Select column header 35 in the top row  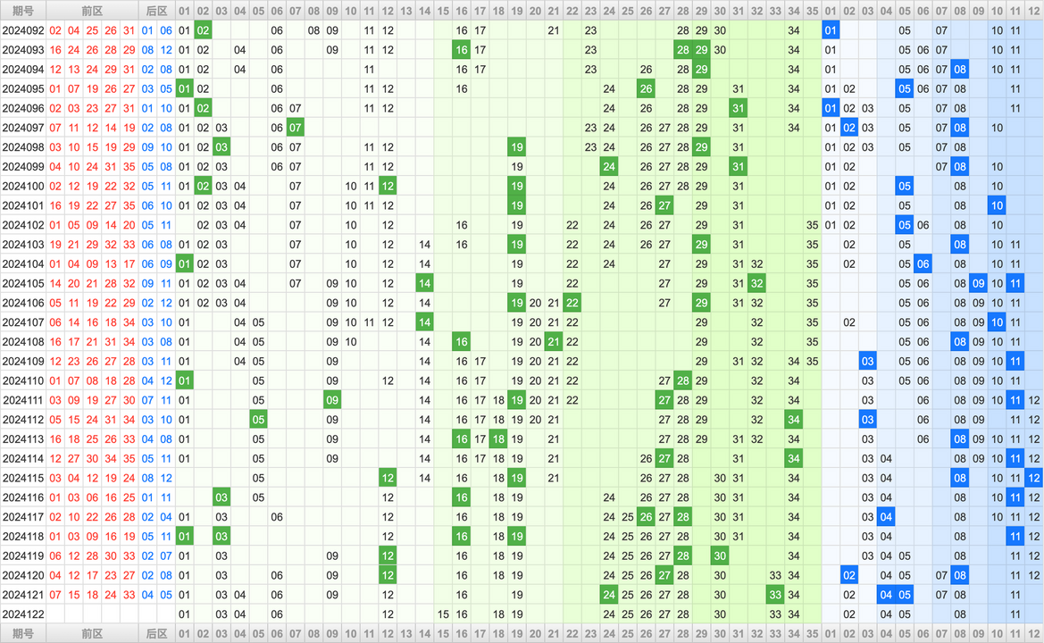point(813,11)
